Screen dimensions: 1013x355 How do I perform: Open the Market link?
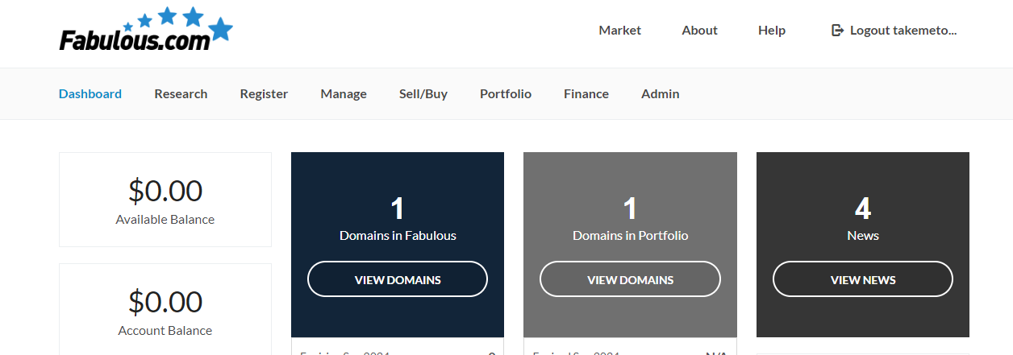(619, 31)
